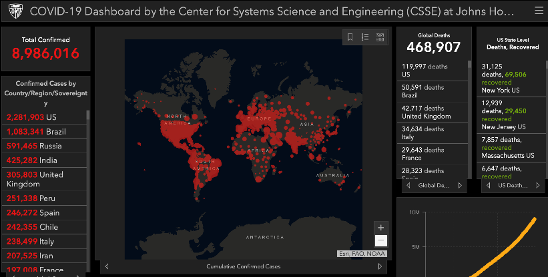
Task: Click 119,997 deaths US entry
Action: (432, 71)
